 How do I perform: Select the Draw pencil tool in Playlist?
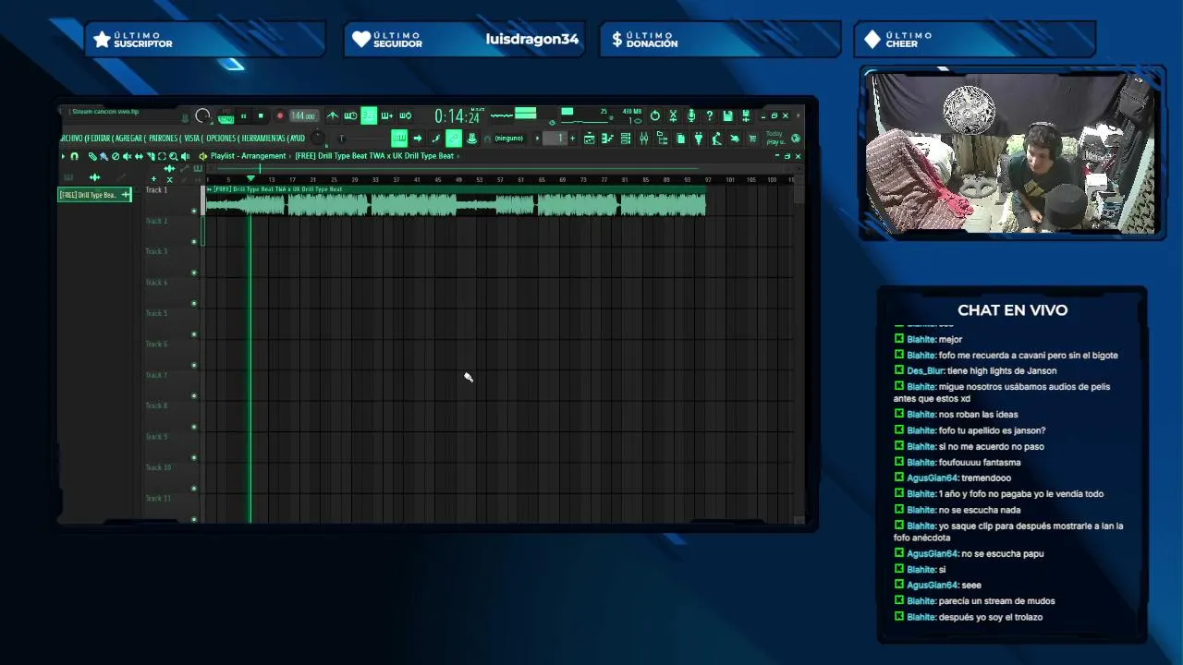(91, 156)
